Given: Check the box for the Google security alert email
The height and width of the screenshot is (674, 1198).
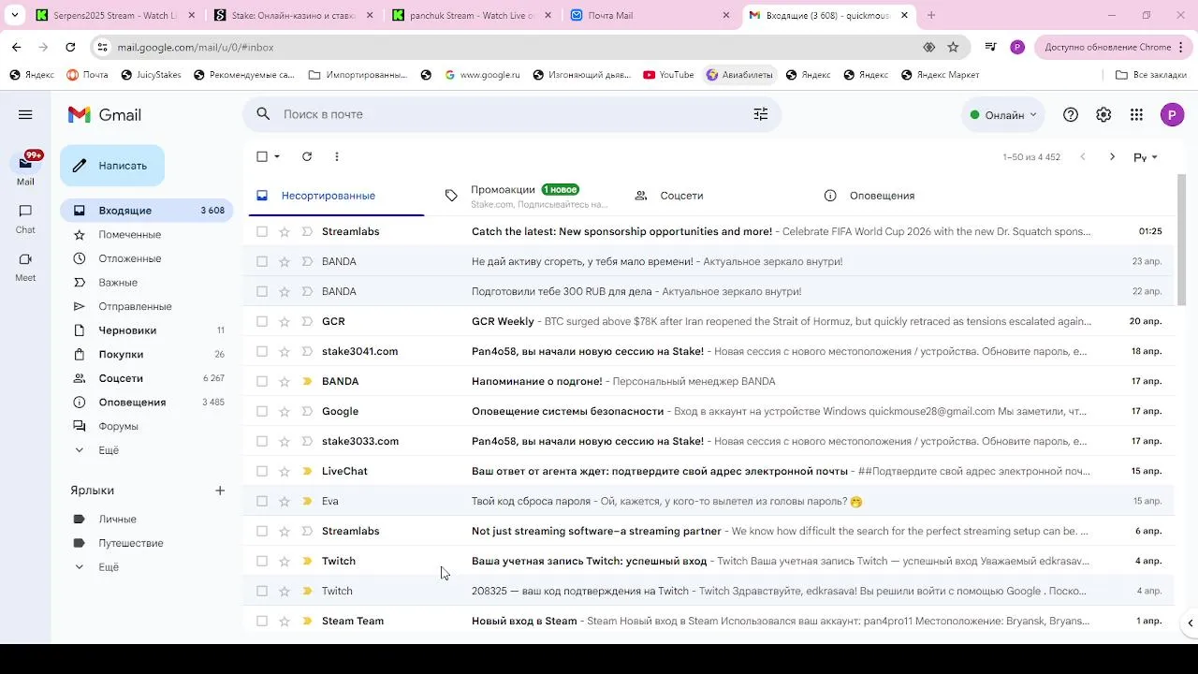Looking at the screenshot, I should (x=262, y=411).
